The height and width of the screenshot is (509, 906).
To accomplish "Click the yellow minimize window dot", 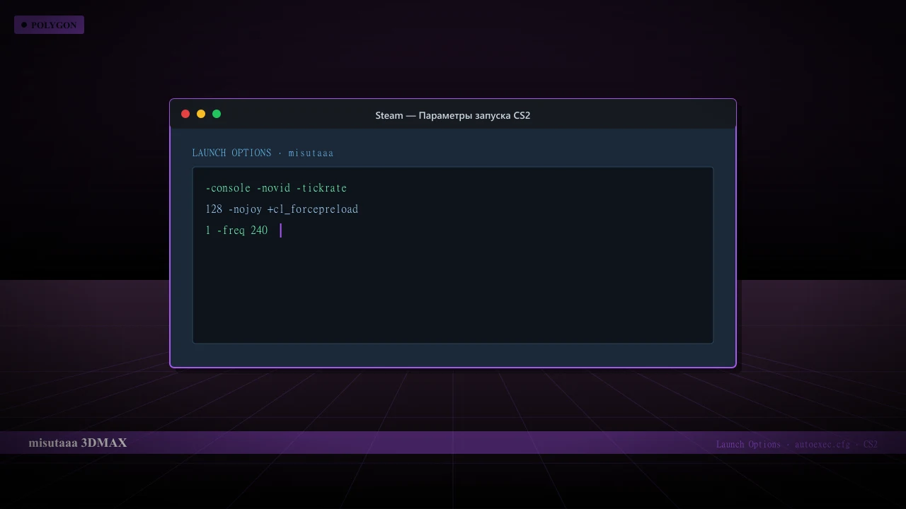I will pos(201,114).
